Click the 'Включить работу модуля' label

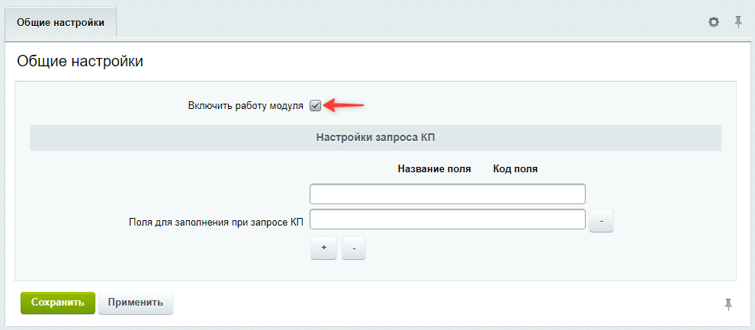tap(246, 106)
